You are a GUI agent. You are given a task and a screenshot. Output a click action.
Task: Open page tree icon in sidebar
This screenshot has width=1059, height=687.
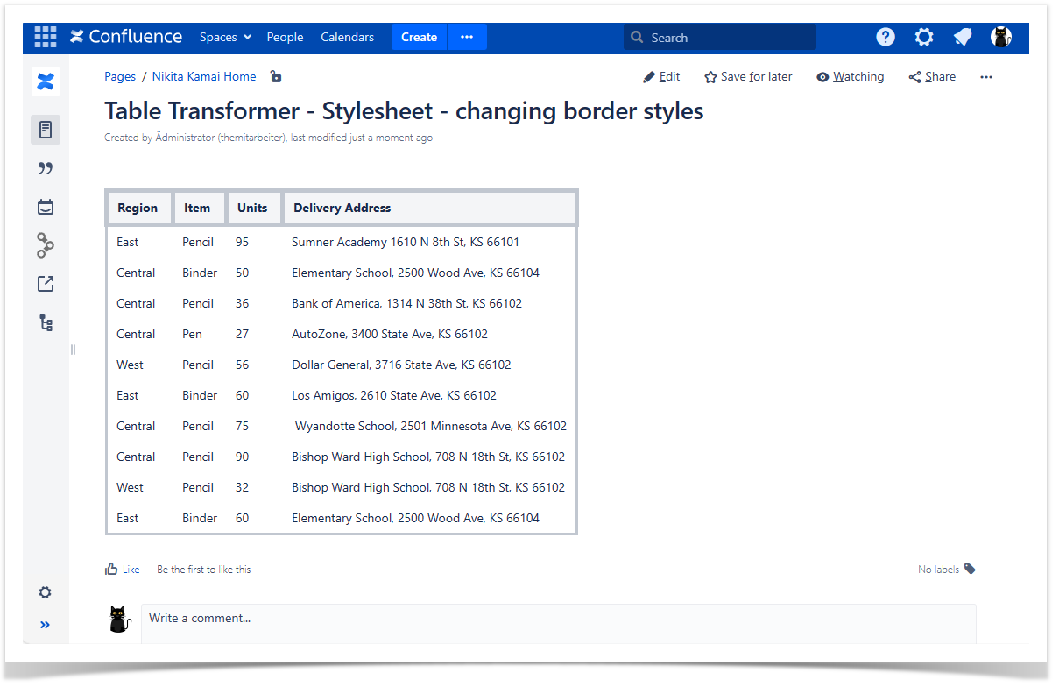click(x=46, y=322)
